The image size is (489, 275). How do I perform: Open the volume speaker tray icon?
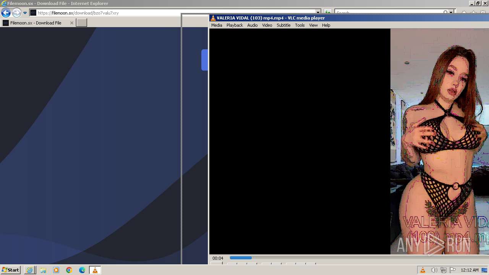pyautogui.click(x=434, y=270)
